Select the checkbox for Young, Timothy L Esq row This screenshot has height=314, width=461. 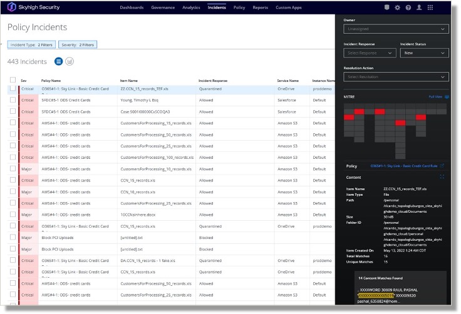13,100
